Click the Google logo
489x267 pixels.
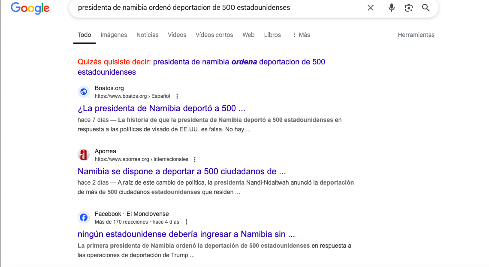tap(30, 8)
